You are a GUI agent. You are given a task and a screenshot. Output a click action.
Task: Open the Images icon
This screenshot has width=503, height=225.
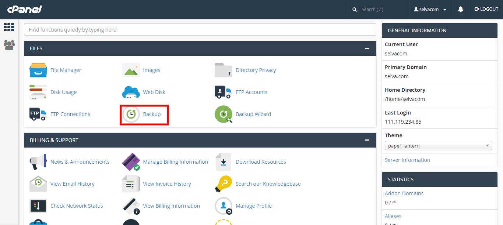[131, 70]
